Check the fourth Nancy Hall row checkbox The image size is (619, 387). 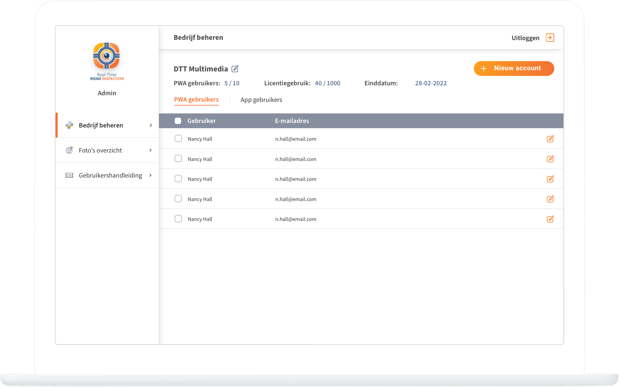click(x=178, y=199)
